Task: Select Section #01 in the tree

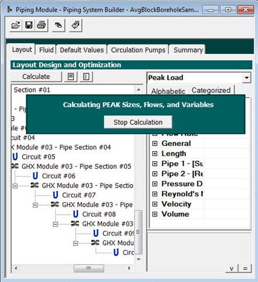Action: (x=32, y=90)
